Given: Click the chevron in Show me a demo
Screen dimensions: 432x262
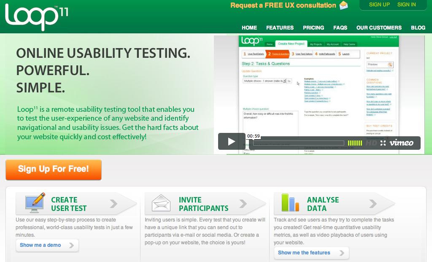Looking at the screenshot, I should click(71, 245).
